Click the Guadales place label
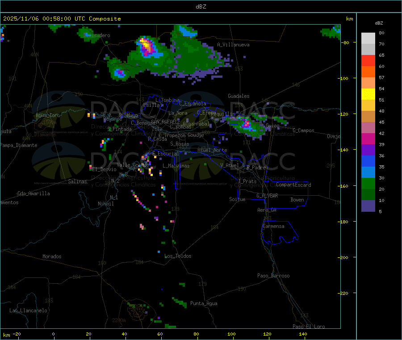402x340 pixels. (239, 96)
